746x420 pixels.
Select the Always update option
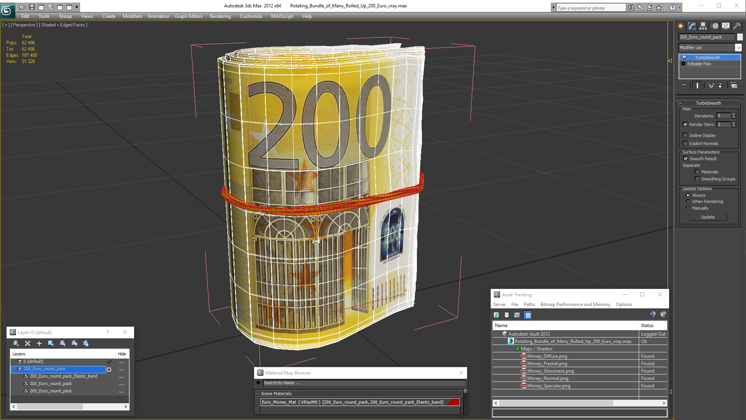688,195
